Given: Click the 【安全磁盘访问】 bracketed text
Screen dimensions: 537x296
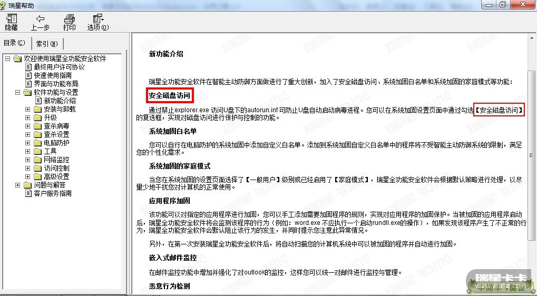Looking at the screenshot, I should [x=499, y=110].
